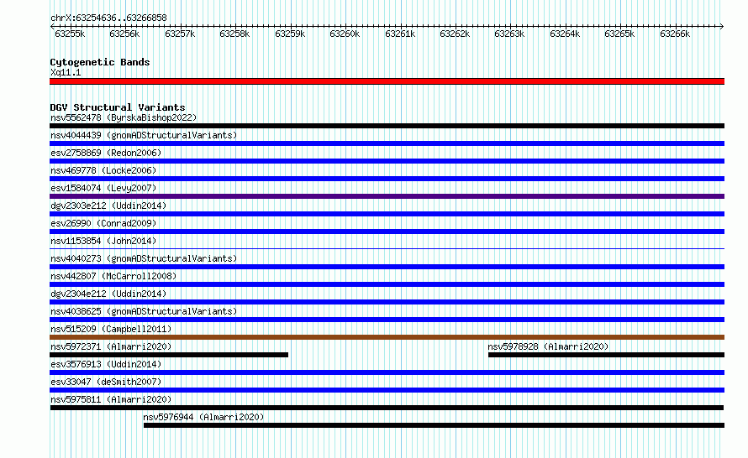The width and height of the screenshot is (748, 458).
Task: Open nsv442807 (McCarroll2008) label
Action: (113, 276)
